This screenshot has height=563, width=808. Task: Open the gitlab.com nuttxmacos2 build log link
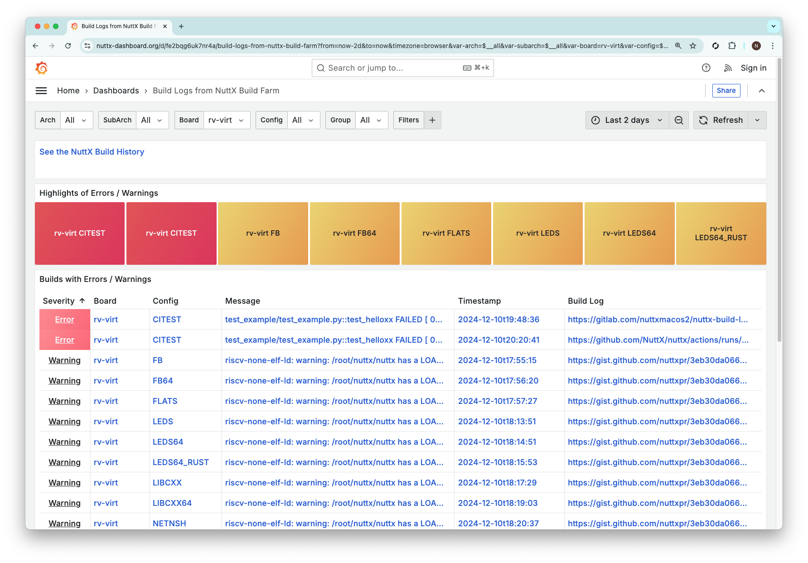point(658,320)
